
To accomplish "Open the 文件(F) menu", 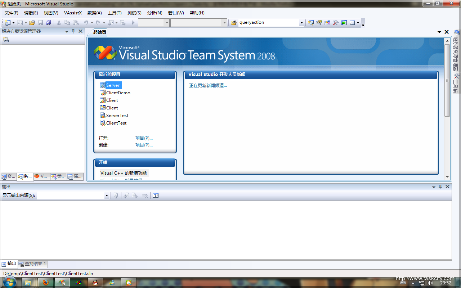I will pyautogui.click(x=11, y=13).
